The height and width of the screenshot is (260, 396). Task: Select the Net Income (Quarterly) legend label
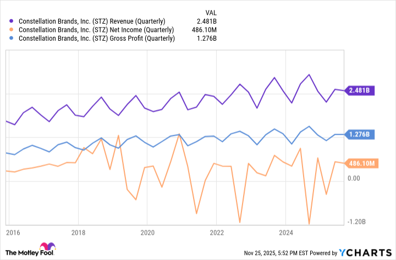point(96,30)
